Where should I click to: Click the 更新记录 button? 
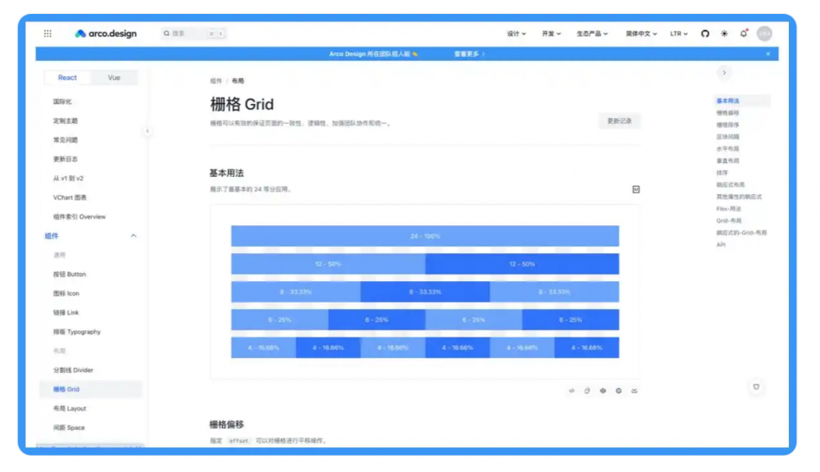point(619,120)
